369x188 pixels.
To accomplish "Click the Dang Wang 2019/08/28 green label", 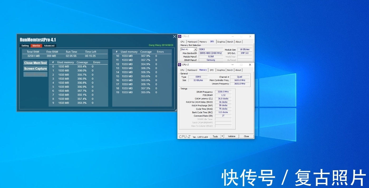I will click(161, 45).
